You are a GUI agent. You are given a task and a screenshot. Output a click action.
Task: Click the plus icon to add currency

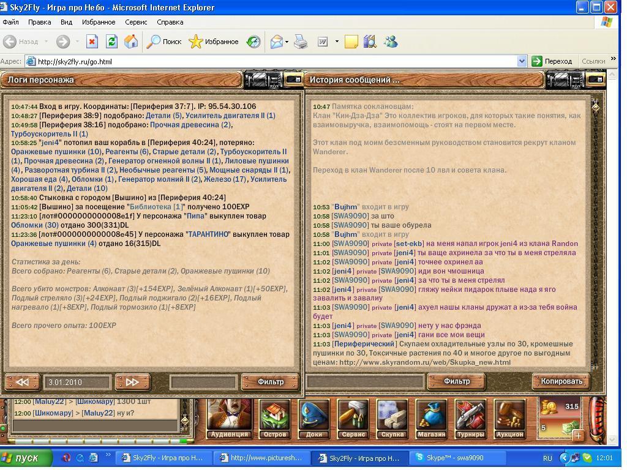click(x=577, y=435)
